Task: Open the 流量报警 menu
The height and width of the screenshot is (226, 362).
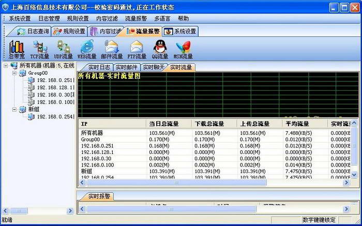Action: tap(135, 19)
